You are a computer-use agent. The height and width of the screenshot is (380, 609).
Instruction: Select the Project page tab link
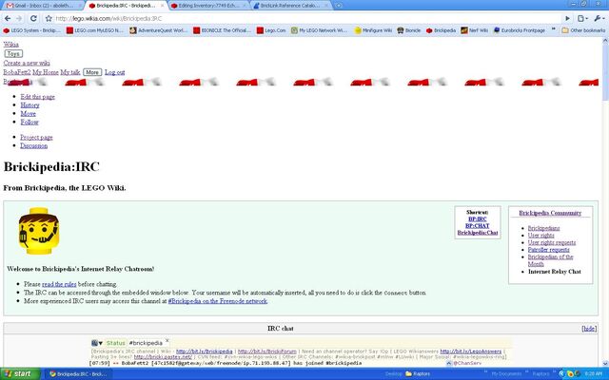pyautogui.click(x=36, y=137)
